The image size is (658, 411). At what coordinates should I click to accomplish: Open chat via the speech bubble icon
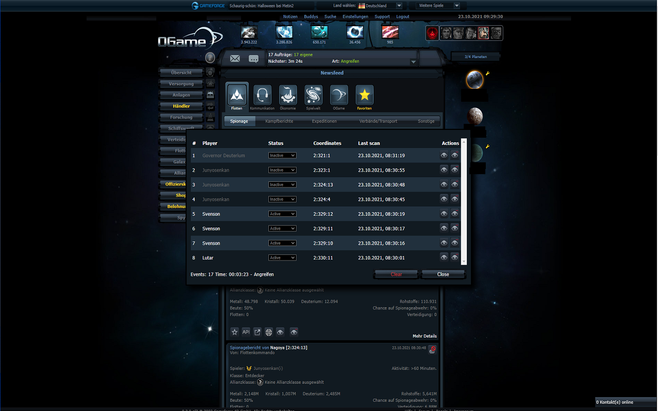[254, 59]
